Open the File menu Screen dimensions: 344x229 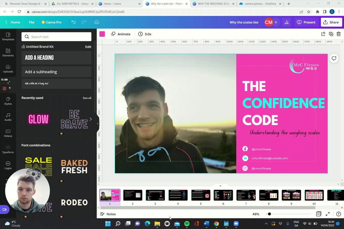click(x=31, y=22)
